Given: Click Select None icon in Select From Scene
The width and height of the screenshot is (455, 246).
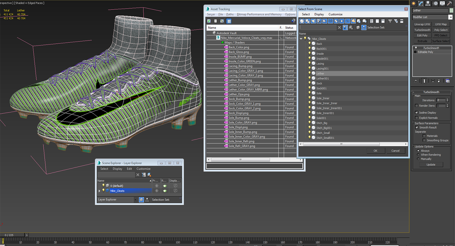Looking at the screenshot, I should pos(377,21).
